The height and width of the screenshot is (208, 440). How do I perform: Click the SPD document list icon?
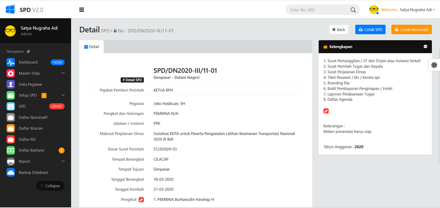click(x=11, y=106)
